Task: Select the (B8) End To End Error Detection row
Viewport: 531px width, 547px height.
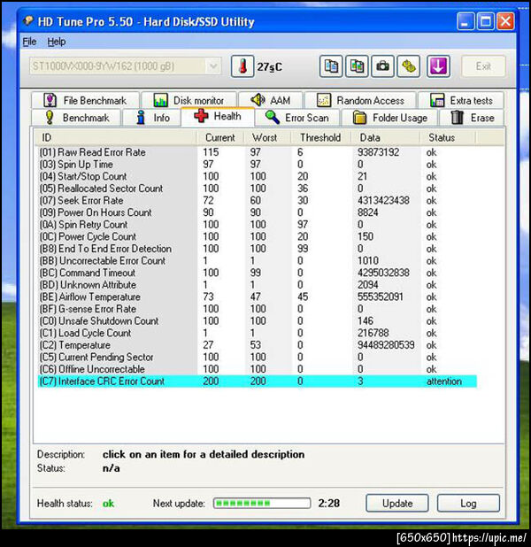Action: click(x=258, y=249)
